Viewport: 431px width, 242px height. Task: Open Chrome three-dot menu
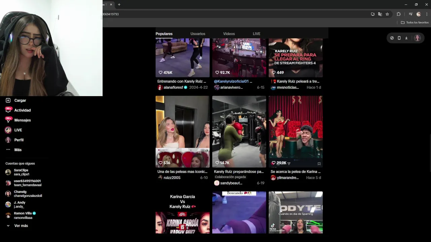[x=427, y=14]
